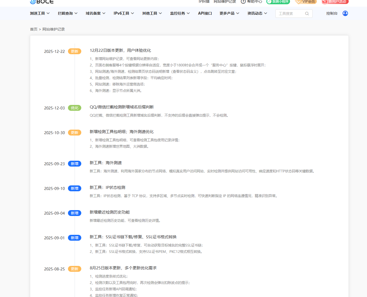367x297 pixels.
Task: Open the VIP会员 badge
Action: tap(306, 2)
